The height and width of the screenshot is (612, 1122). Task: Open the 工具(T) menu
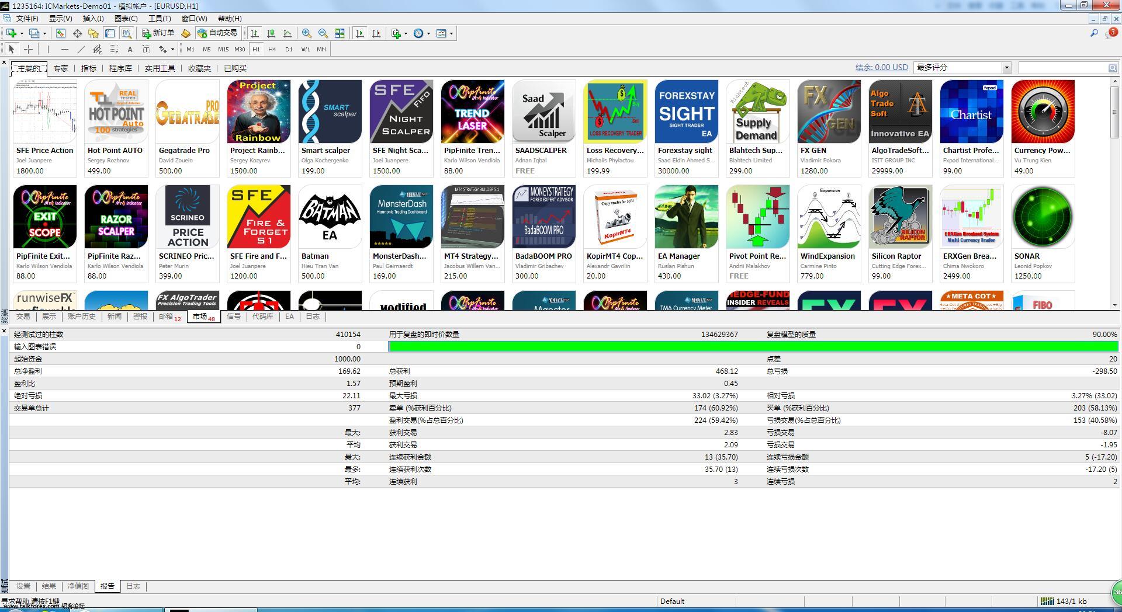[x=160, y=19]
